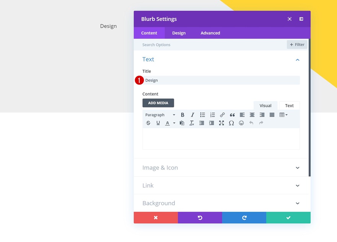Collapse the Text section
The image size is (337, 242).
coord(298,60)
